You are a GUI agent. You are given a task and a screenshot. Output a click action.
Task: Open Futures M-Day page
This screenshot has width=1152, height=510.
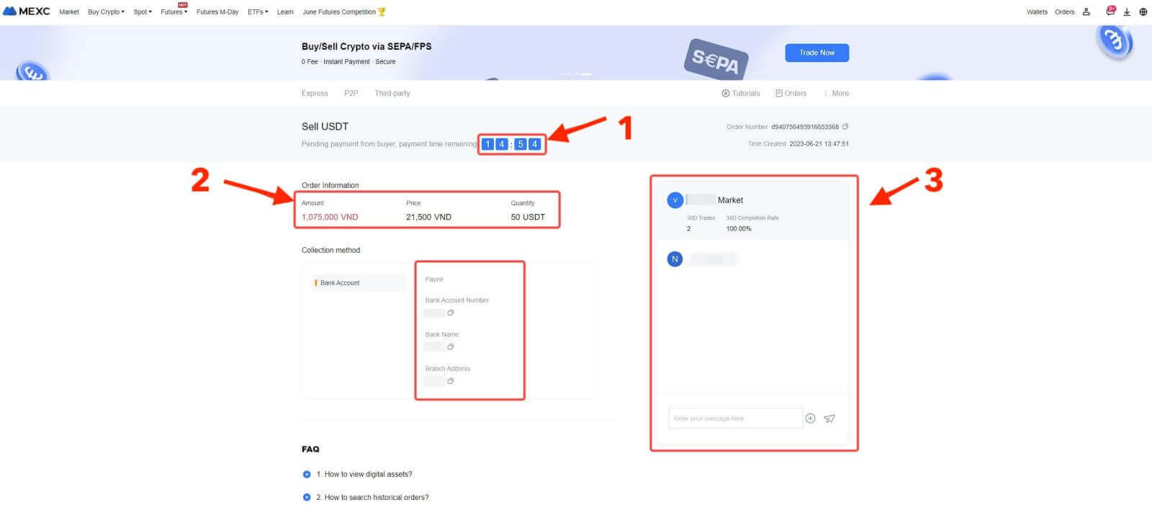(x=217, y=12)
